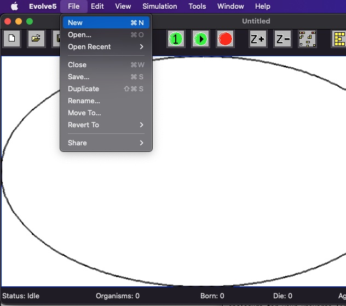Click the single-step green '1' button

tap(176, 39)
